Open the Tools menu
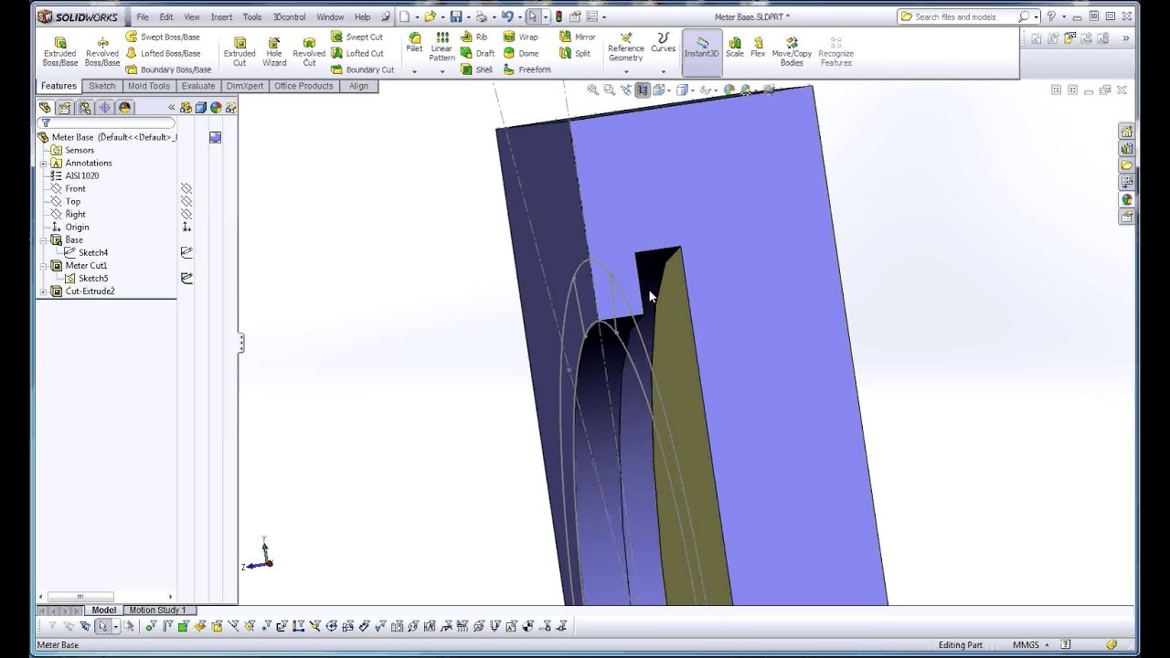The width and height of the screenshot is (1170, 658). (252, 16)
